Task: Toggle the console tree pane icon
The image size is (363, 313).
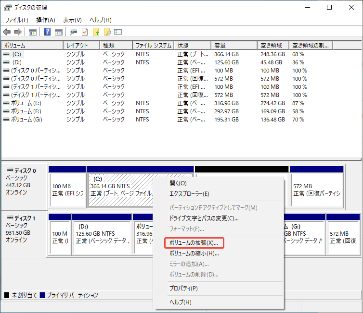Action: [x=33, y=32]
